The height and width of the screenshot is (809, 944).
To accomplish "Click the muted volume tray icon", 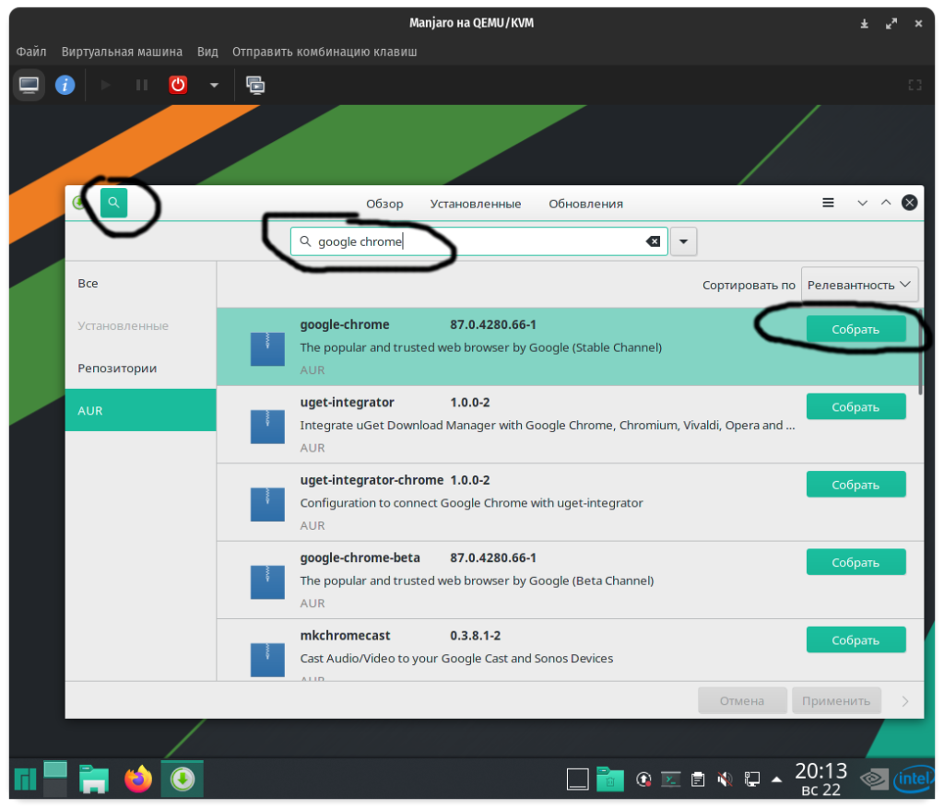I will 725,780.
